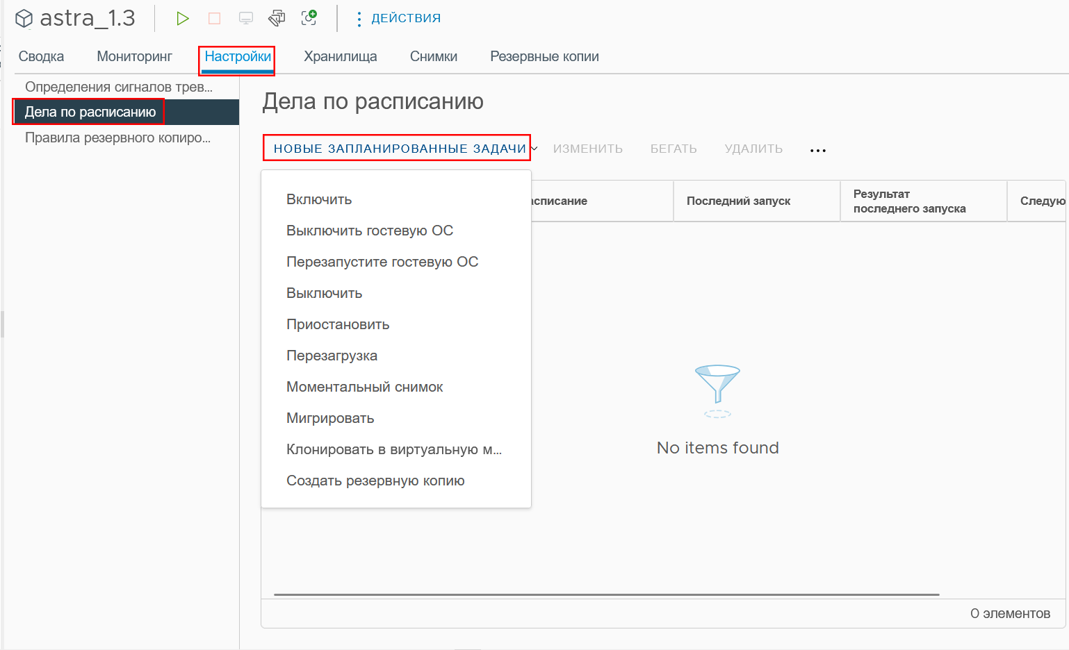This screenshot has width=1069, height=650.
Task: Power off the VM with the red square icon
Action: click(x=214, y=19)
